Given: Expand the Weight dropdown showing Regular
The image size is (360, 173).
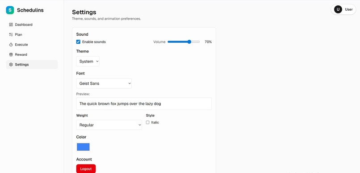Looking at the screenshot, I should 109,125.
